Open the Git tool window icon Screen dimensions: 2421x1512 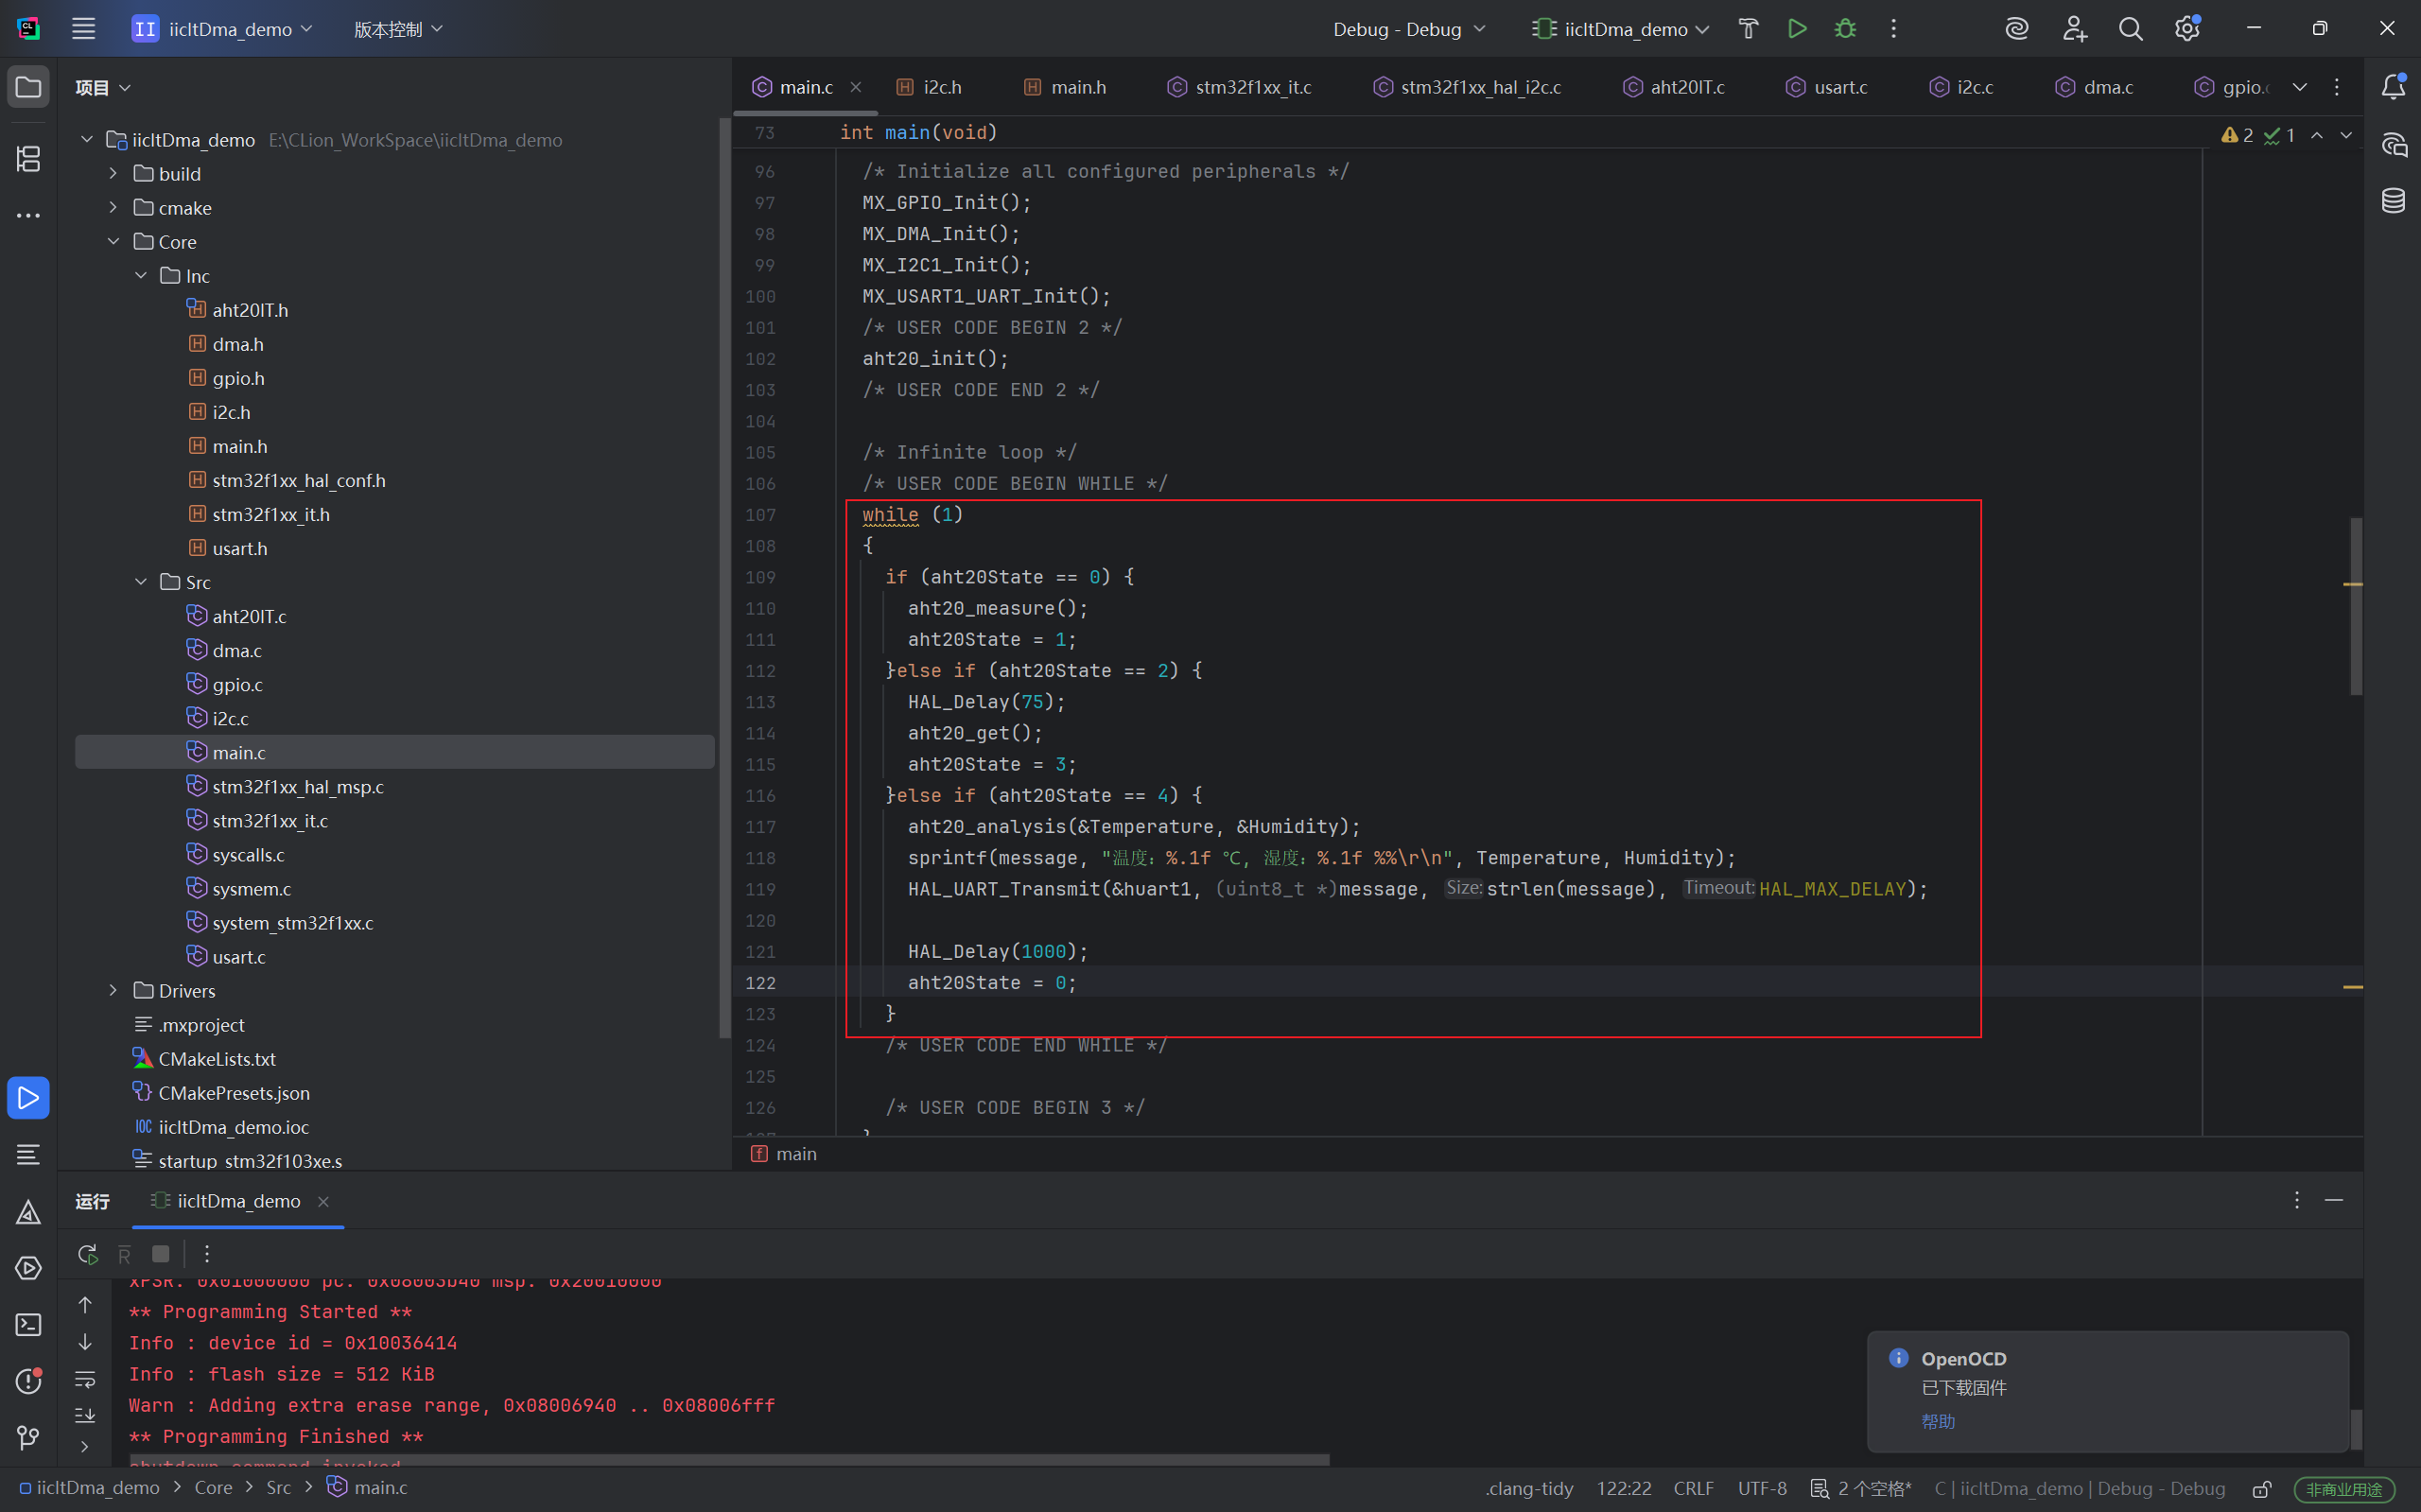tap(28, 1438)
